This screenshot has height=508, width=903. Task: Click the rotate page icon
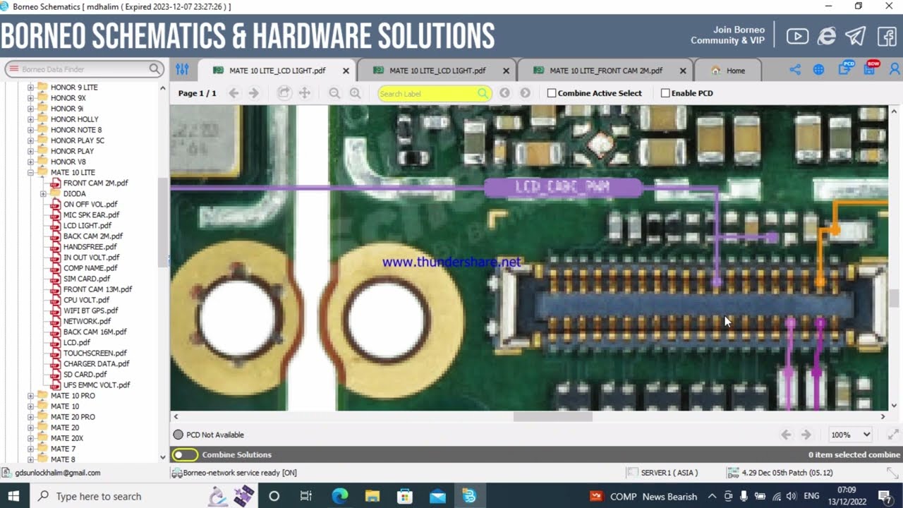coord(284,93)
